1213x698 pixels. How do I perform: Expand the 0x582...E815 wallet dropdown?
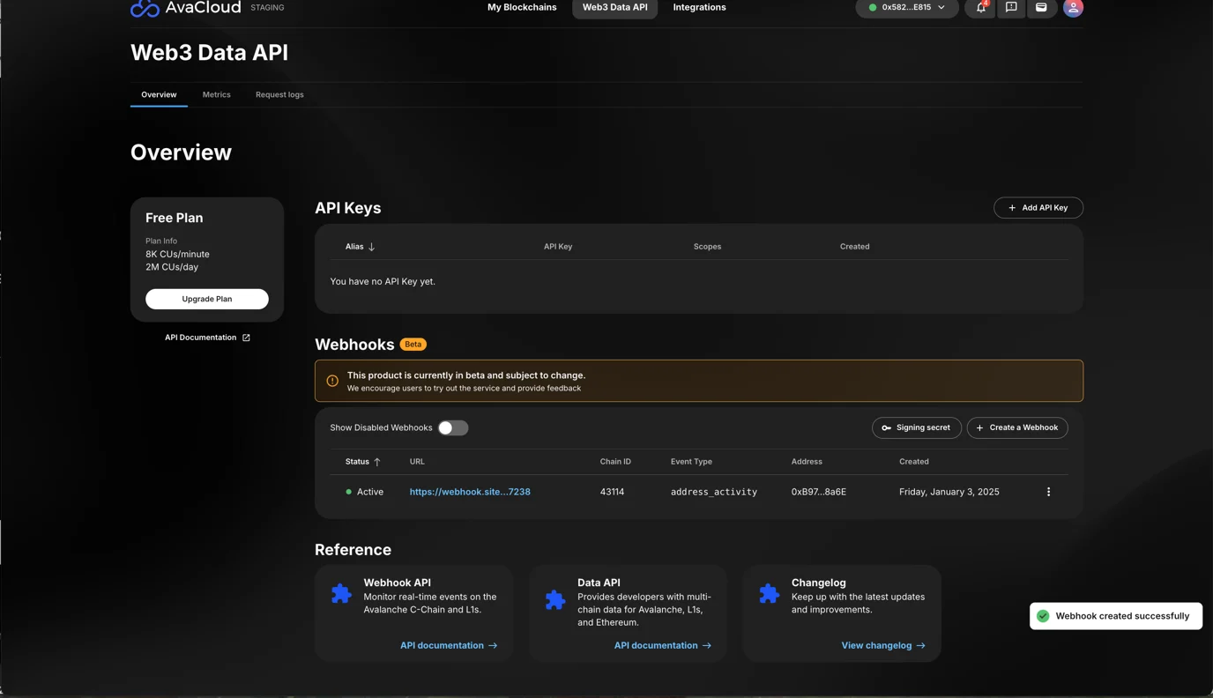pyautogui.click(x=907, y=8)
